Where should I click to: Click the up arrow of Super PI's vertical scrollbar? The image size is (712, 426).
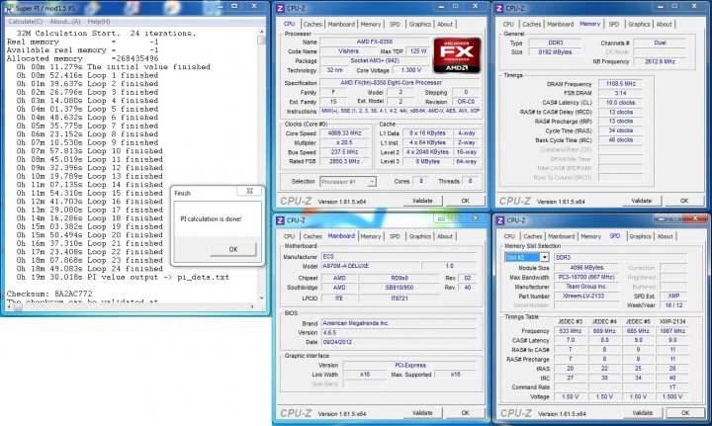tap(261, 32)
